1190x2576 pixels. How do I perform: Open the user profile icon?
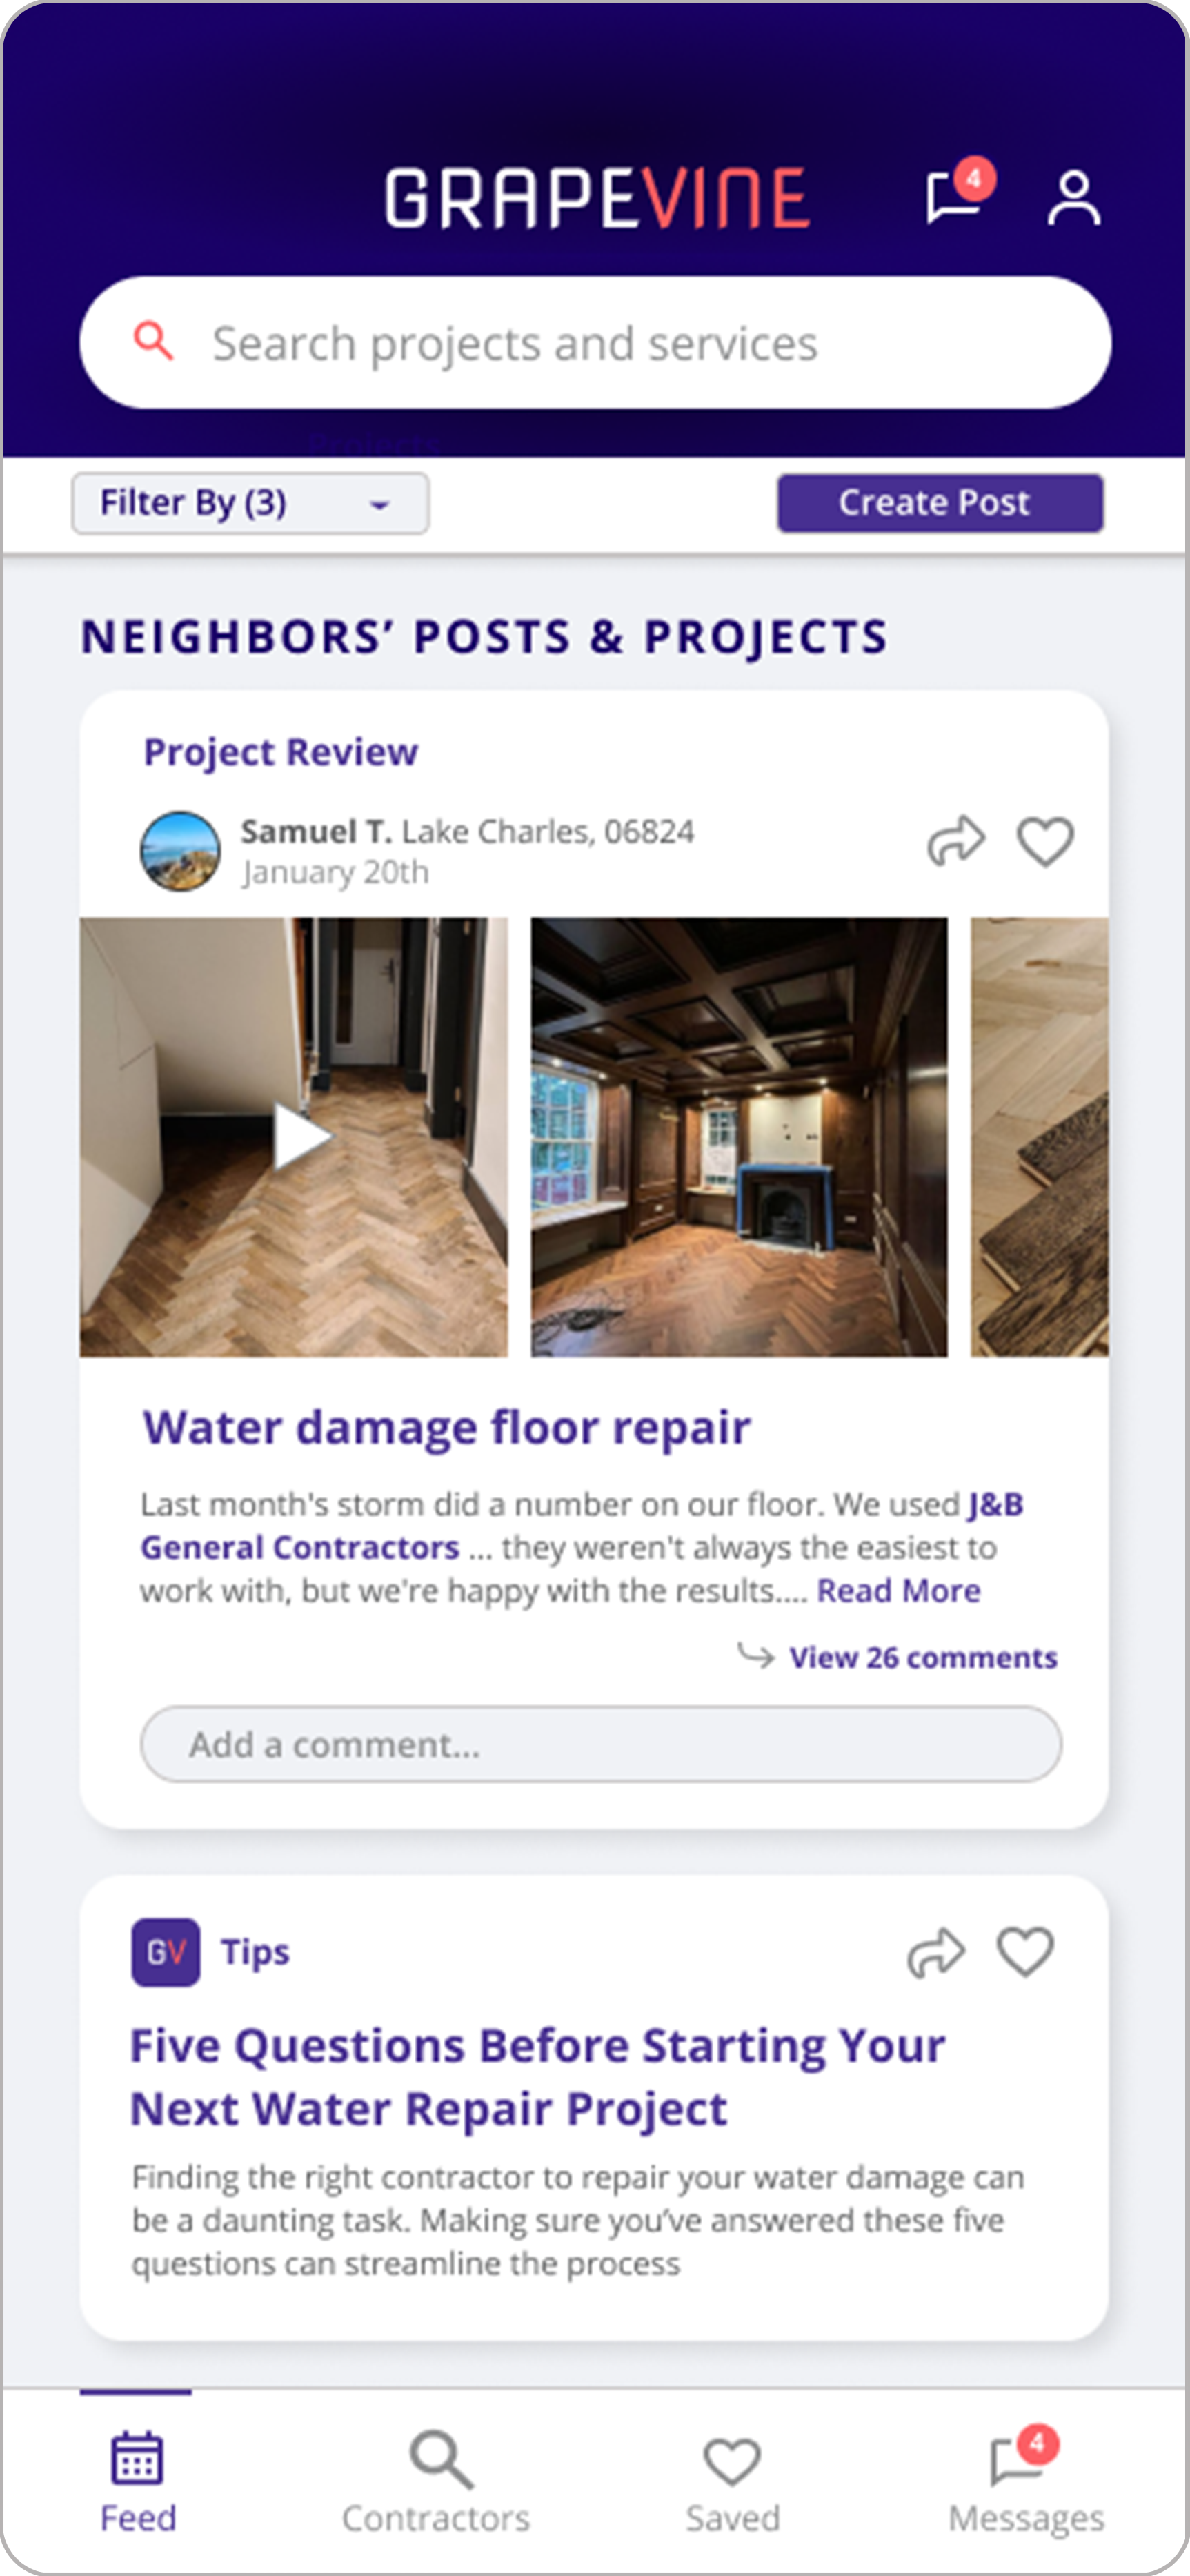coord(1074,198)
